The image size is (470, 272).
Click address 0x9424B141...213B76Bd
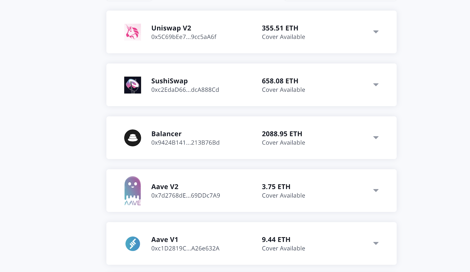(185, 143)
